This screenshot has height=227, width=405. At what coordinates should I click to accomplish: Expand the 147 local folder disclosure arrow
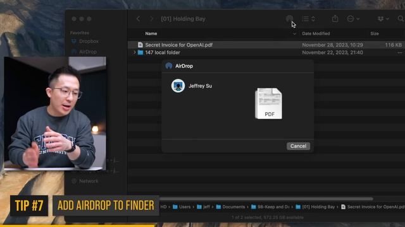pos(134,52)
